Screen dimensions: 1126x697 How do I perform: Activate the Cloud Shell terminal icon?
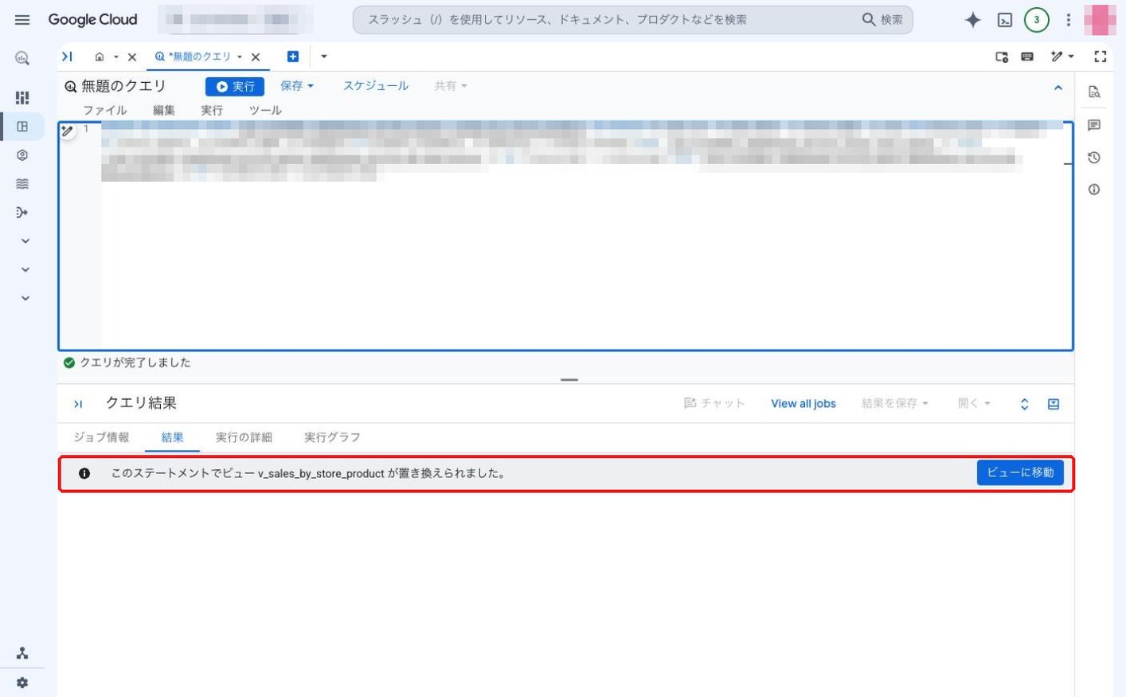pyautogui.click(x=1005, y=20)
